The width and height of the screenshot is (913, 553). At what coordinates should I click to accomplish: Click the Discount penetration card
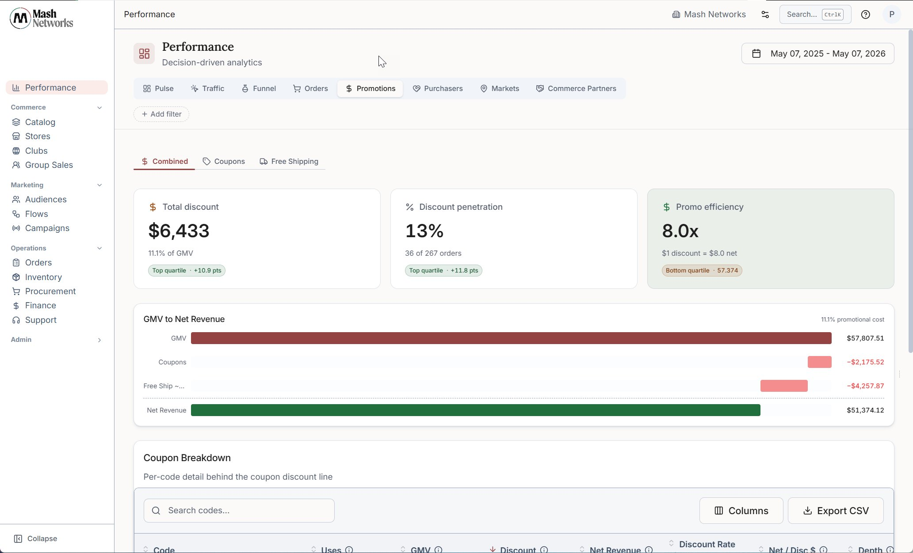(514, 239)
